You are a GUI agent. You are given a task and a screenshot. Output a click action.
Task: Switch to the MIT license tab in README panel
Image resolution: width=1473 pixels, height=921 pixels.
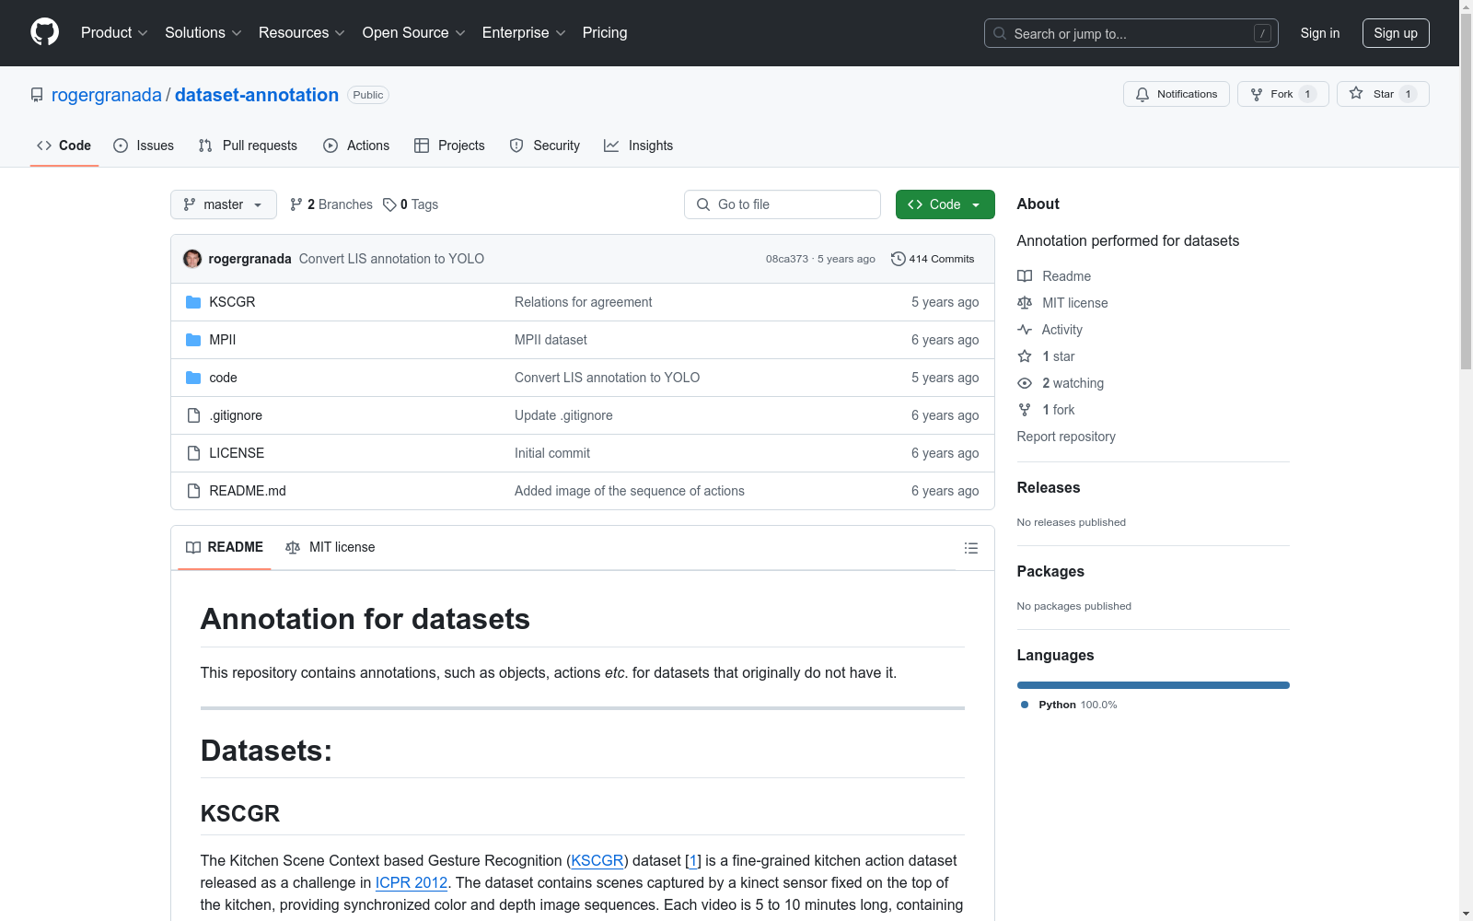[x=331, y=547]
